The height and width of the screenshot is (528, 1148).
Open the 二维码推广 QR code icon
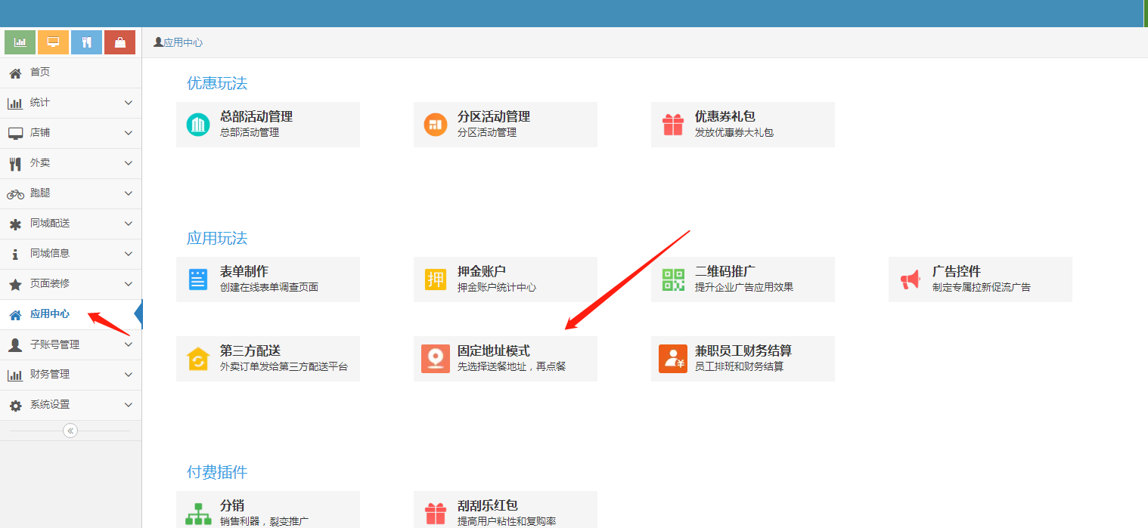(673, 279)
